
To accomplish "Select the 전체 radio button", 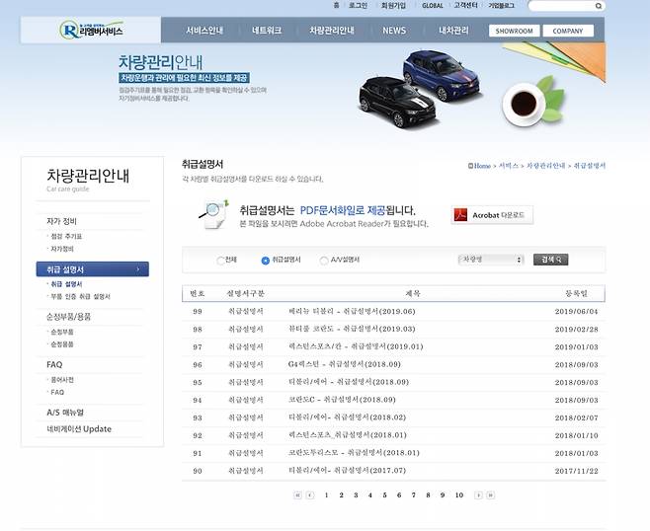I will click(220, 261).
